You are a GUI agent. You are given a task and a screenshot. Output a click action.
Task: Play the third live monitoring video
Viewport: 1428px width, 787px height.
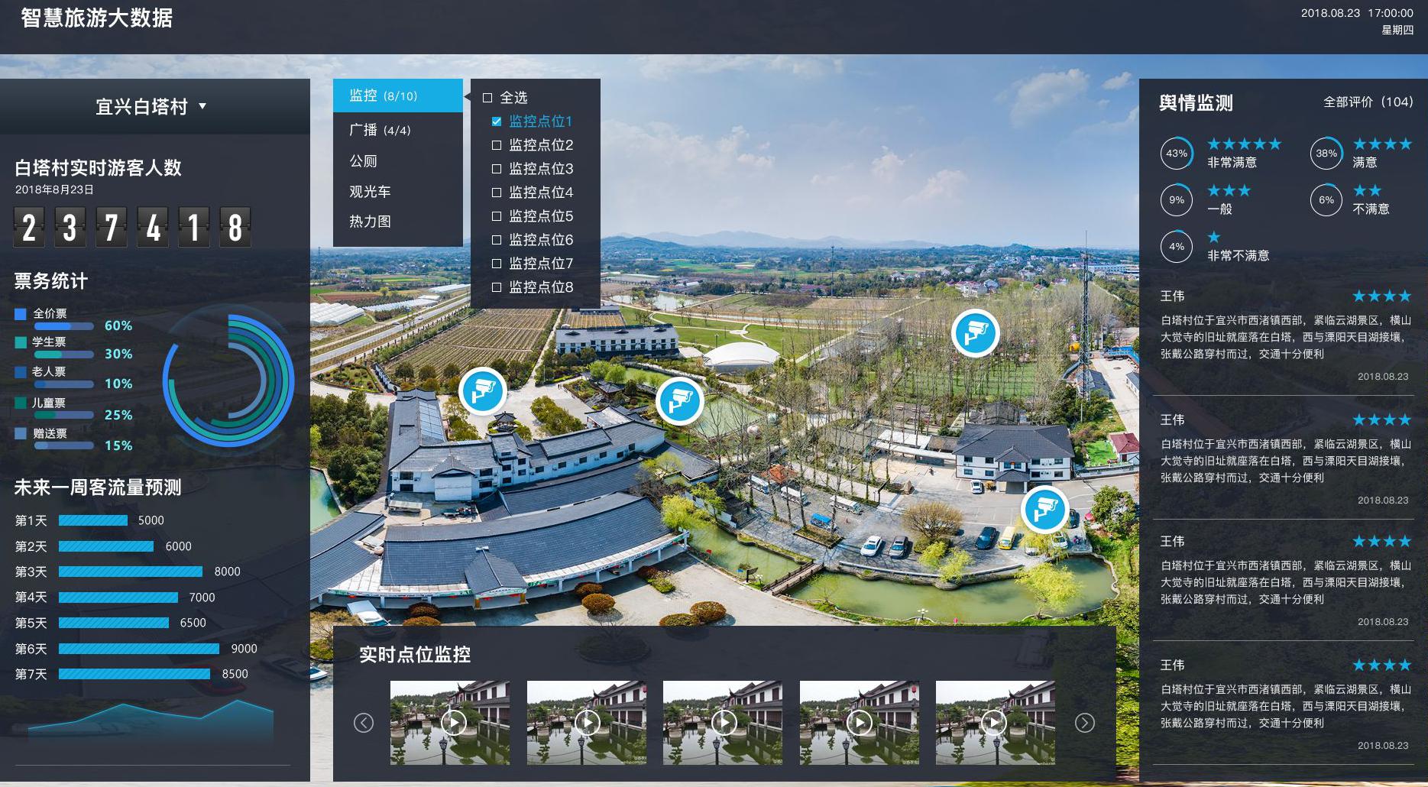(x=723, y=722)
